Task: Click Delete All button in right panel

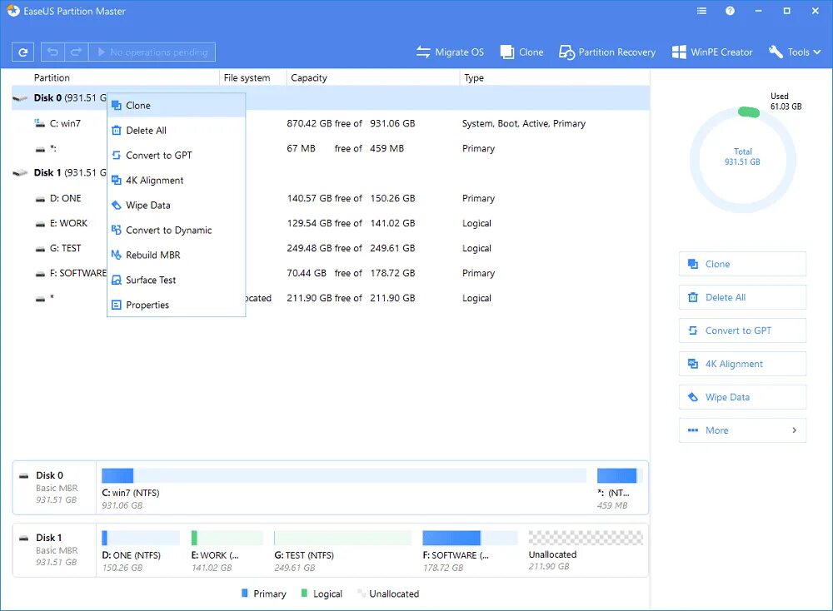Action: pos(742,297)
